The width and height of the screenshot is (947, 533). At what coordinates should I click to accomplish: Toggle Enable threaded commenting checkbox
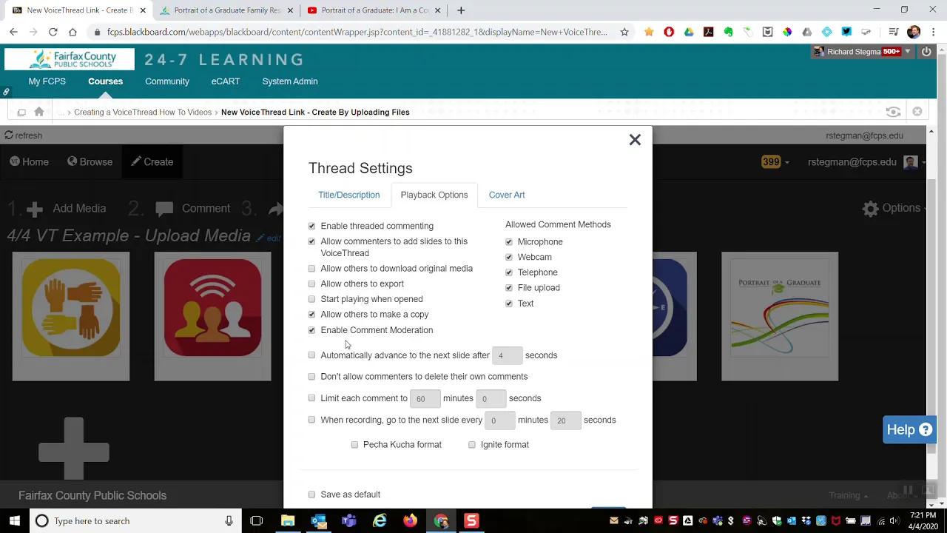(311, 226)
